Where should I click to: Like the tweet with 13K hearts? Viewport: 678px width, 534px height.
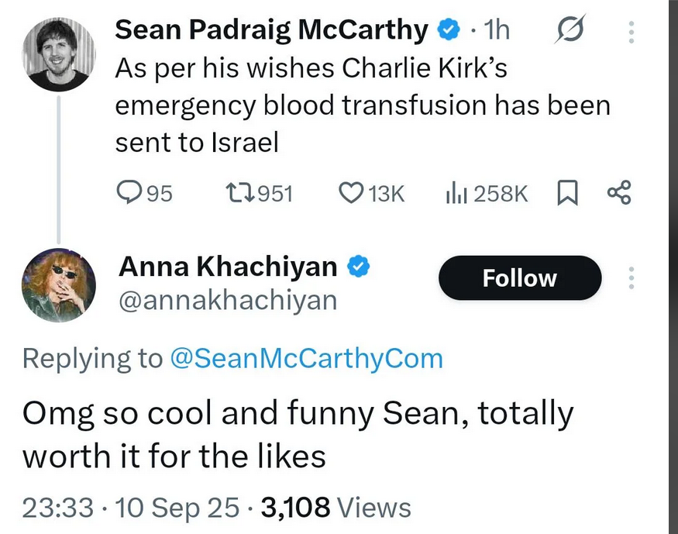tap(351, 193)
